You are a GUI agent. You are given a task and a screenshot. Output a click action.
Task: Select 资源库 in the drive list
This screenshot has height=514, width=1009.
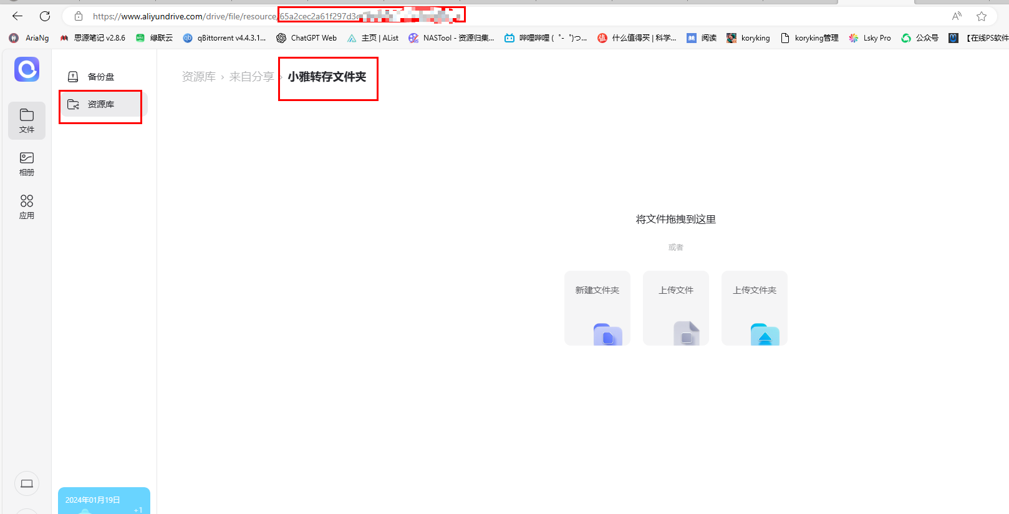pyautogui.click(x=100, y=104)
